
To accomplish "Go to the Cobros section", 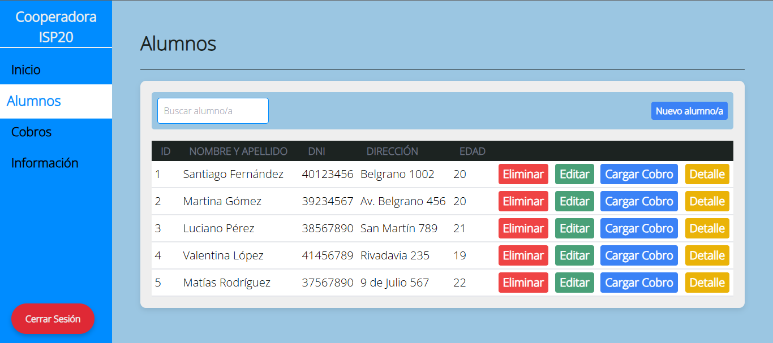I will [32, 132].
